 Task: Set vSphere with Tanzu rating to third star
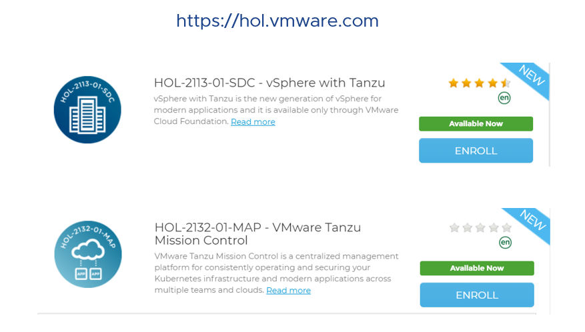pyautogui.click(x=480, y=83)
